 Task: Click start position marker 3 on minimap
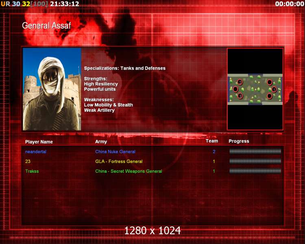point(240,96)
